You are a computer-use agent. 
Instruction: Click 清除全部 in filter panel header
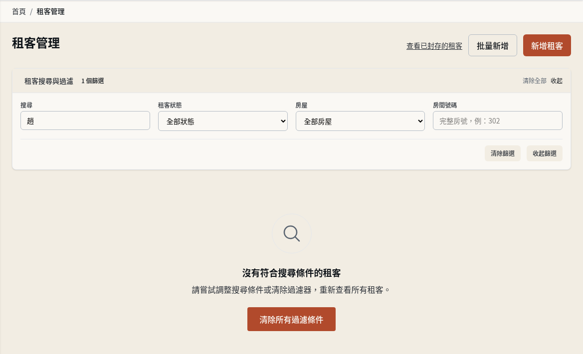point(535,81)
